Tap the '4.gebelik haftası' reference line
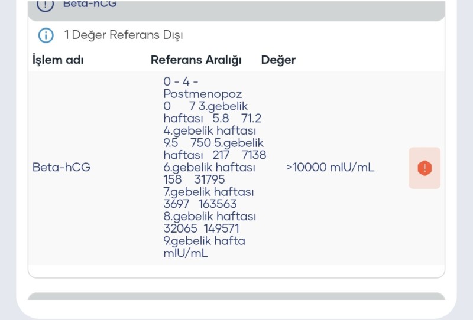Screen dimensions: 473x320 click(x=209, y=130)
